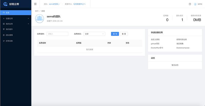Open 我的插件 sidebar menu item
The image size is (205, 106).
tap(16, 29)
